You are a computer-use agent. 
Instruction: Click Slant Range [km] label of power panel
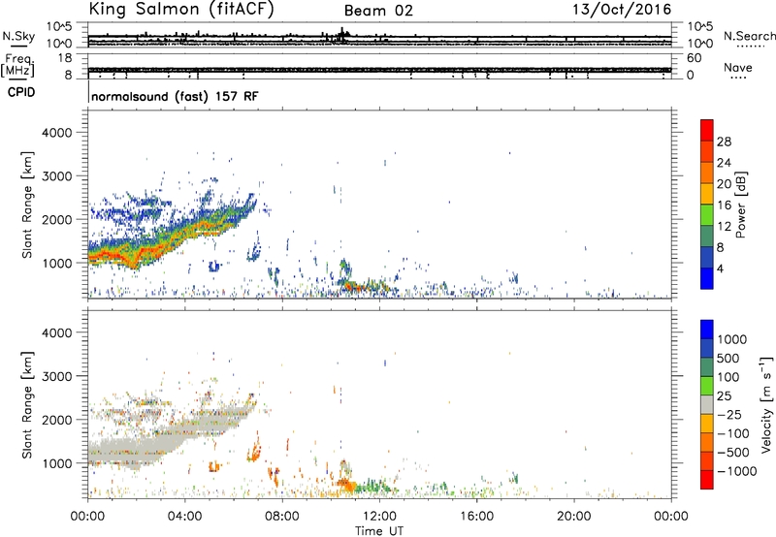point(28,205)
